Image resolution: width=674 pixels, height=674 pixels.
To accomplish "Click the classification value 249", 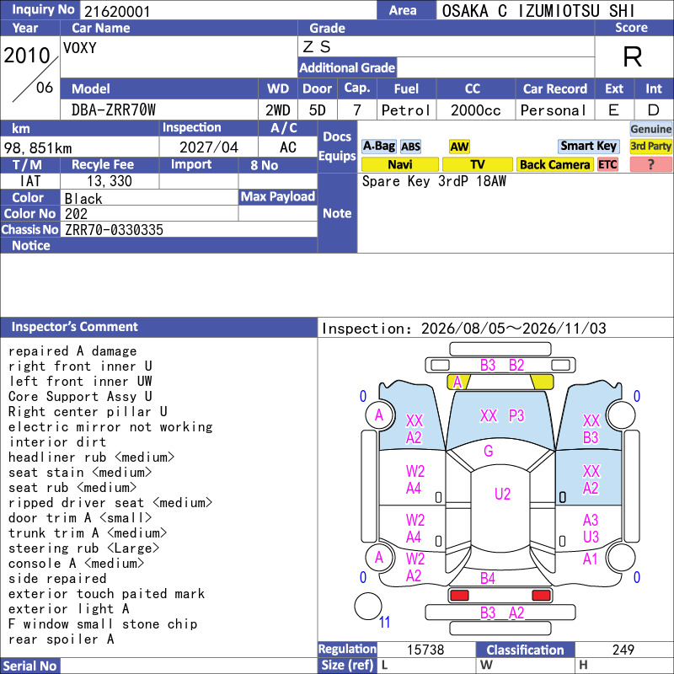I will [623, 650].
